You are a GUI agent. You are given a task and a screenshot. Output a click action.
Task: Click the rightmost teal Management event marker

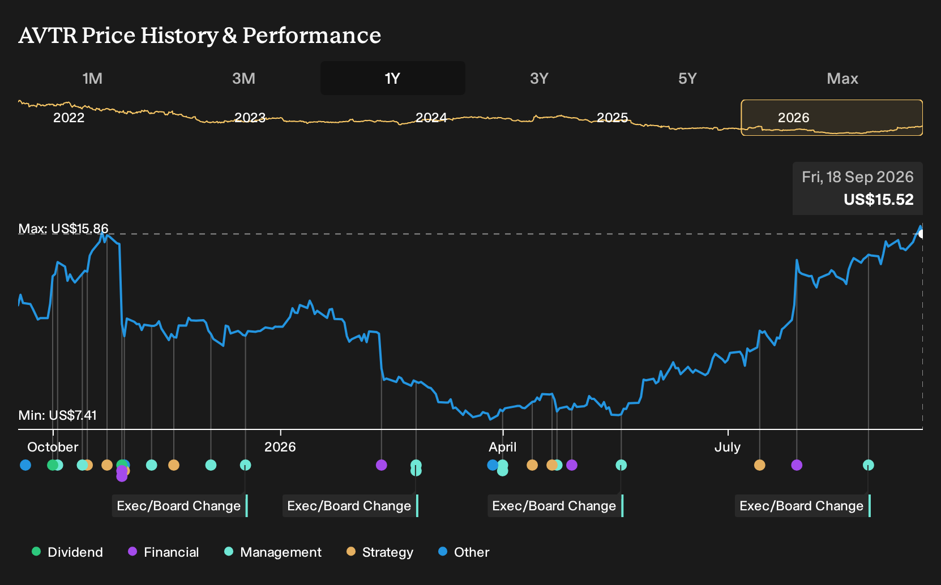coord(869,465)
